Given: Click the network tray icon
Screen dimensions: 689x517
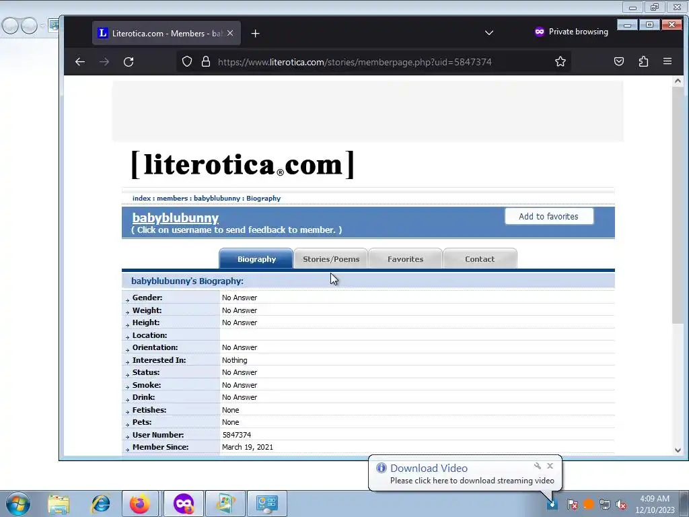Looking at the screenshot, I should click(605, 504).
